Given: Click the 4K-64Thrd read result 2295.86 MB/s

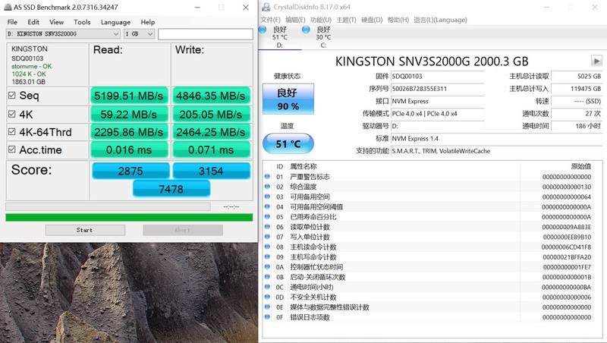Looking at the screenshot, I should pos(129,132).
